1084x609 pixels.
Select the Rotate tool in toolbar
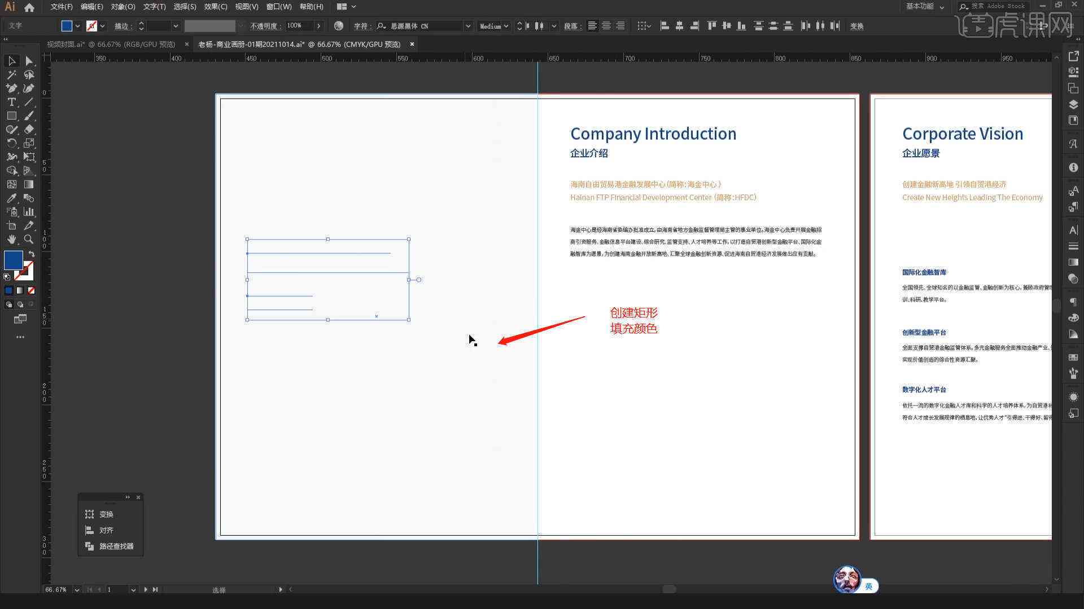click(10, 143)
